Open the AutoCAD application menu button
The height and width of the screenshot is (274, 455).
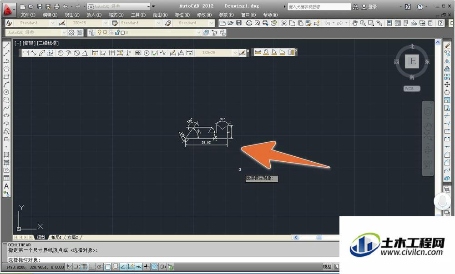(8, 10)
